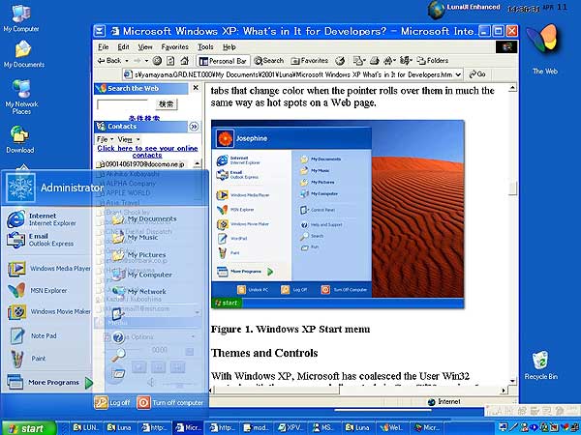The image size is (581, 435).
Task: Open My Pictures in the Start menu
Action: [x=138, y=255]
